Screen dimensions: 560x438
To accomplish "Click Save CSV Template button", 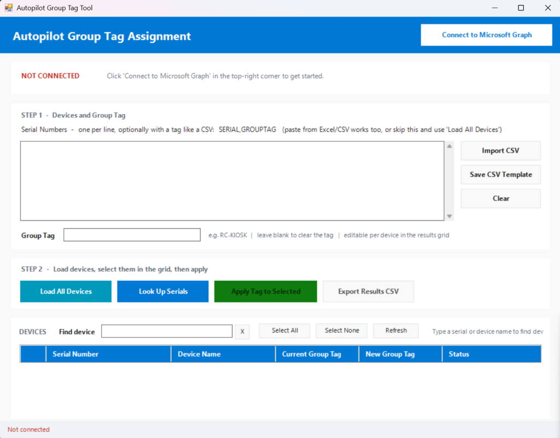I will click(500, 174).
